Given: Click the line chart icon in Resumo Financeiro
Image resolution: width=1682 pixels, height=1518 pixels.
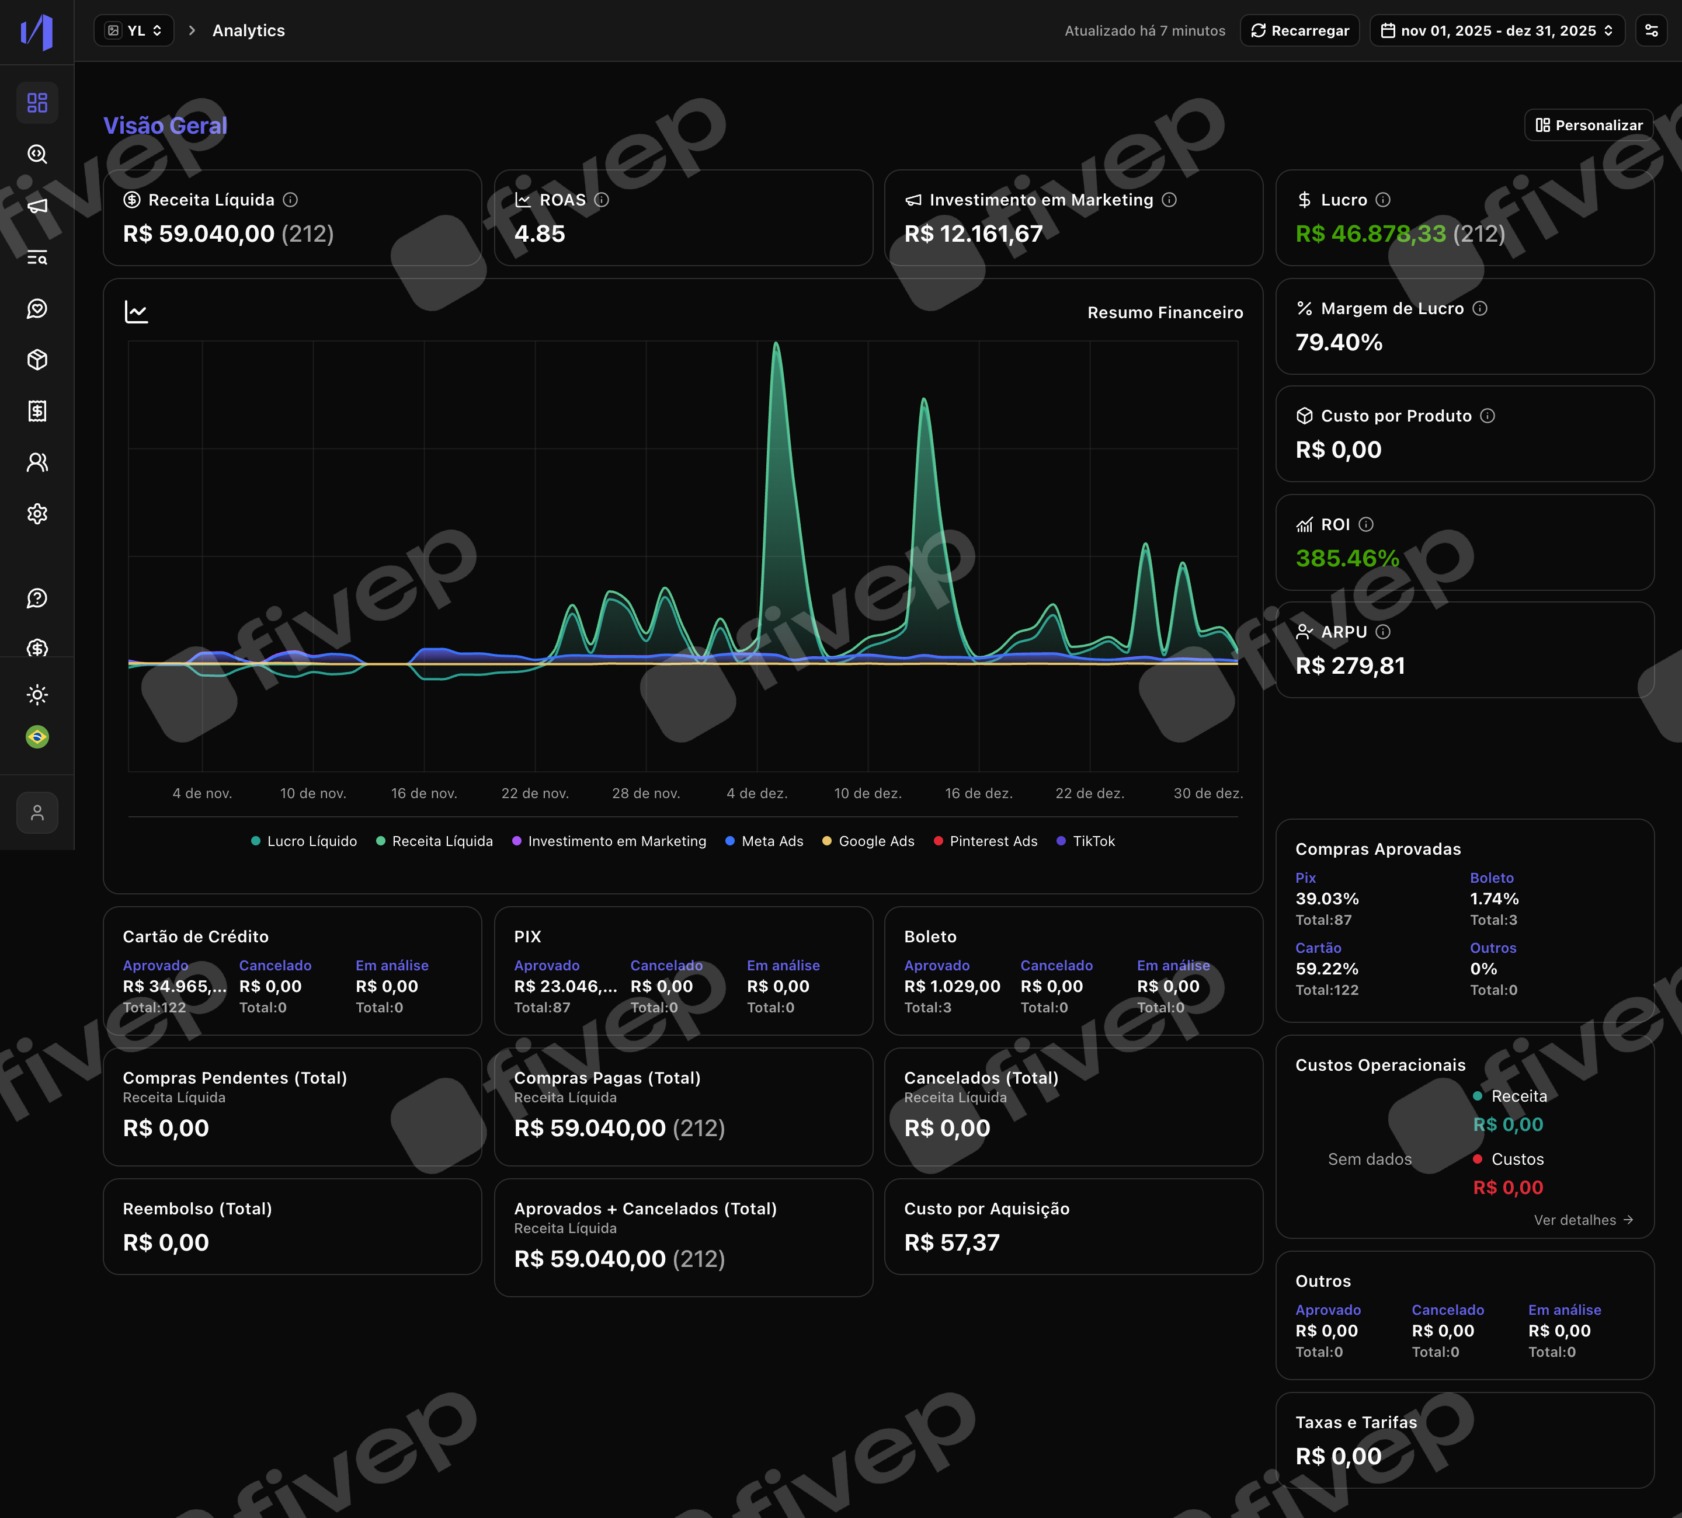Looking at the screenshot, I should [136, 312].
